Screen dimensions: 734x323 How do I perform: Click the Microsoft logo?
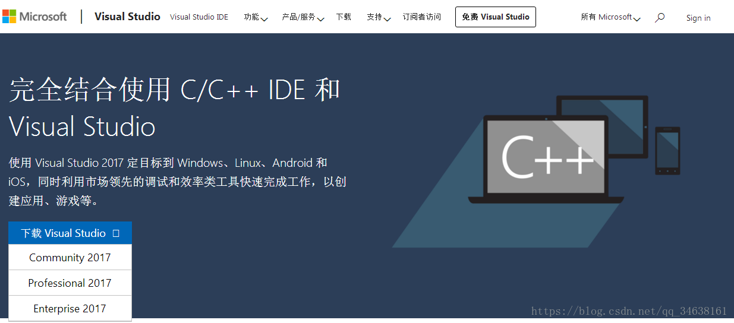click(34, 17)
